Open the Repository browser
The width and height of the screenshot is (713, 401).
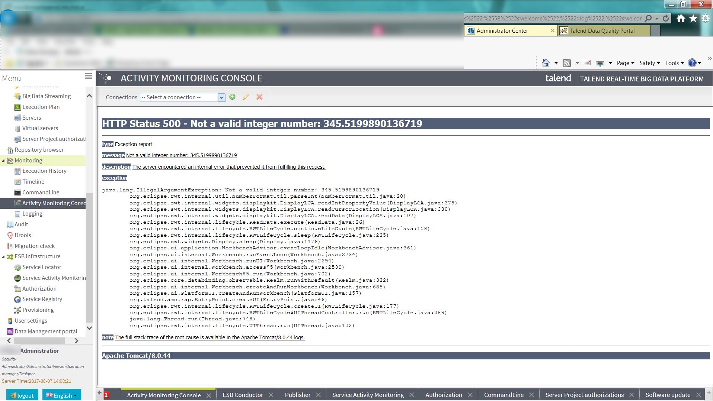click(39, 149)
